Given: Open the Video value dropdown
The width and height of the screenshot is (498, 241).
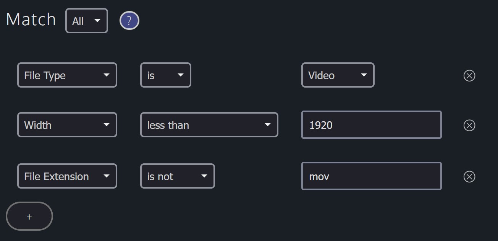Looking at the screenshot, I should pos(338,75).
